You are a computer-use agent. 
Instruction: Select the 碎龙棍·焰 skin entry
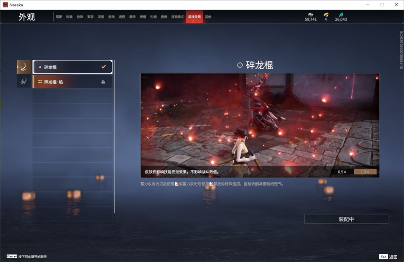[x=73, y=82]
